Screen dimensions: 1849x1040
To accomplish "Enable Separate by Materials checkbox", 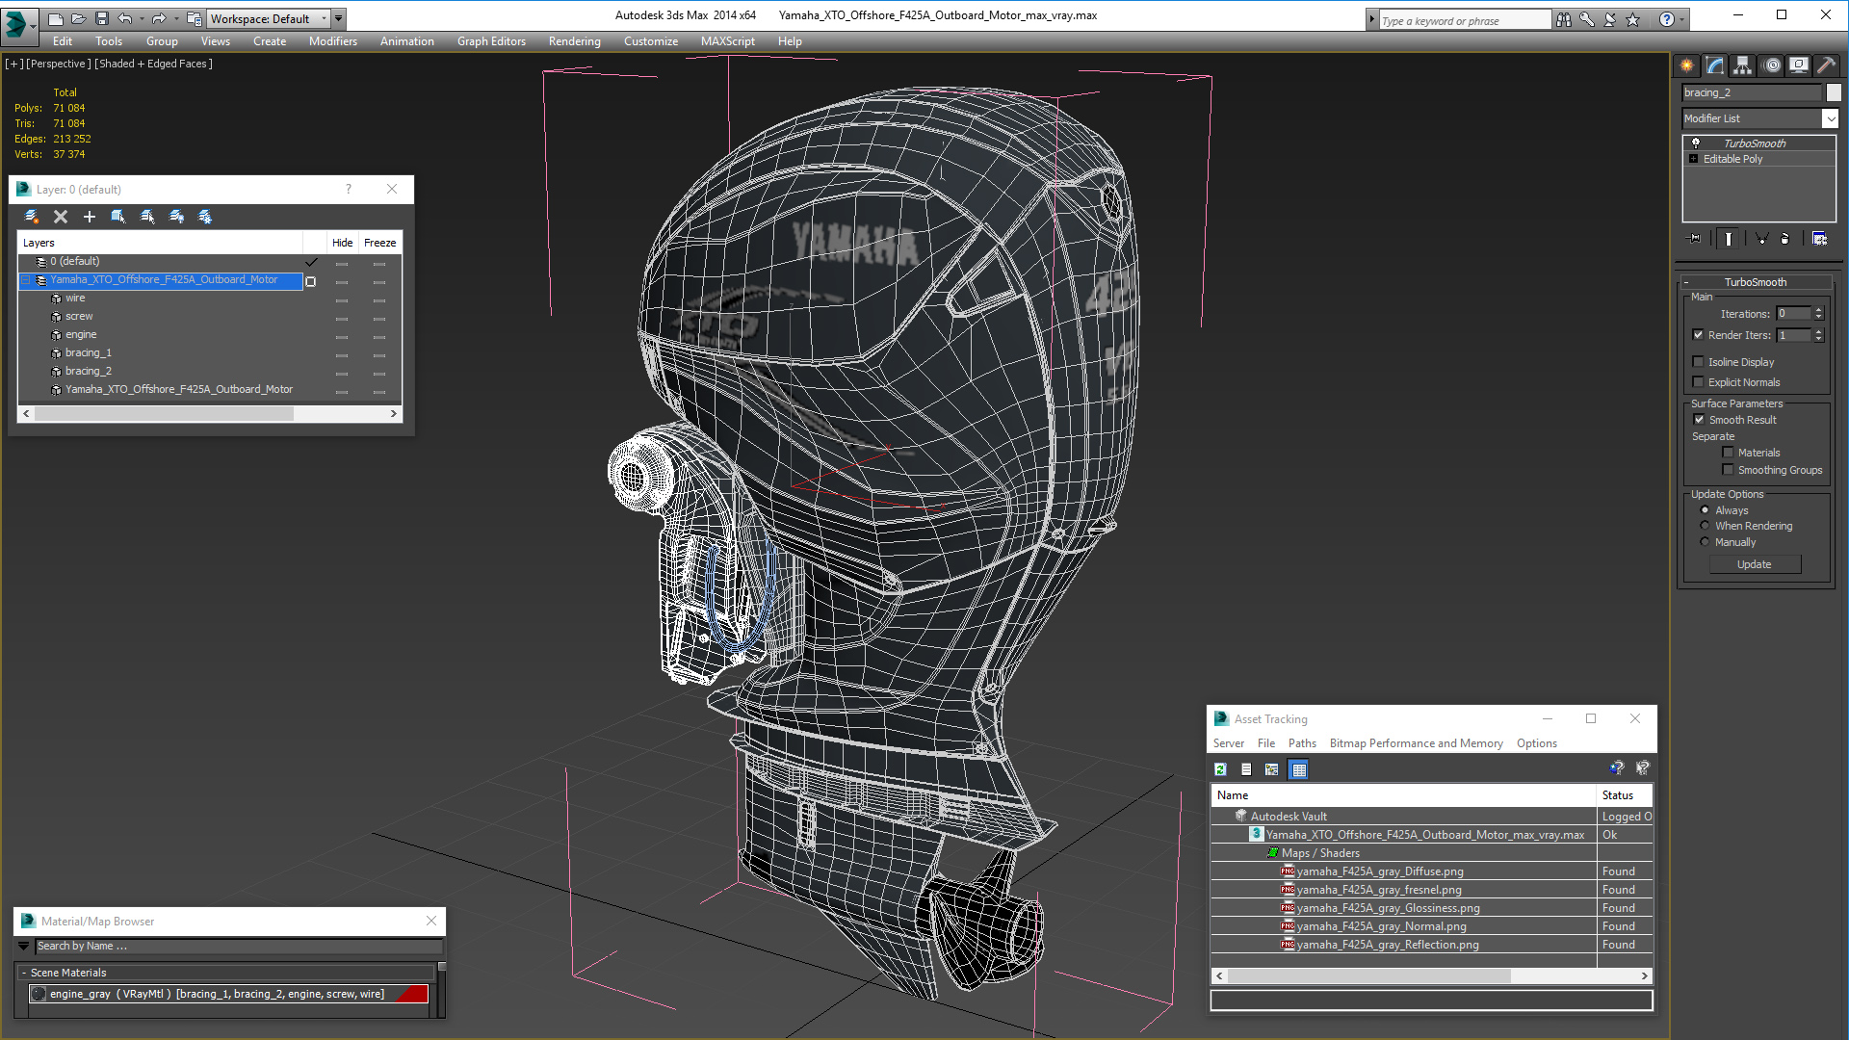I will click(1728, 453).
